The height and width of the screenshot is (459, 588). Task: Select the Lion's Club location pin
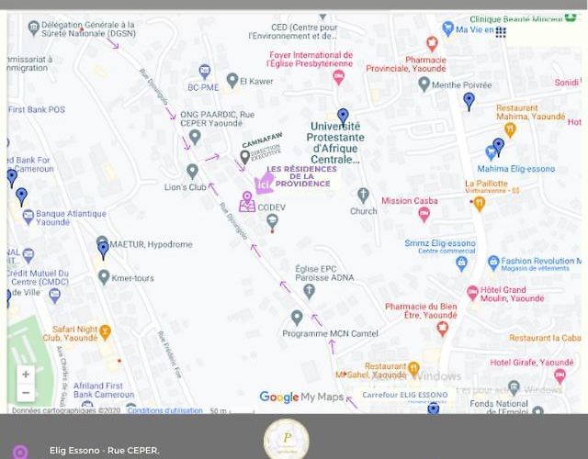click(x=192, y=172)
